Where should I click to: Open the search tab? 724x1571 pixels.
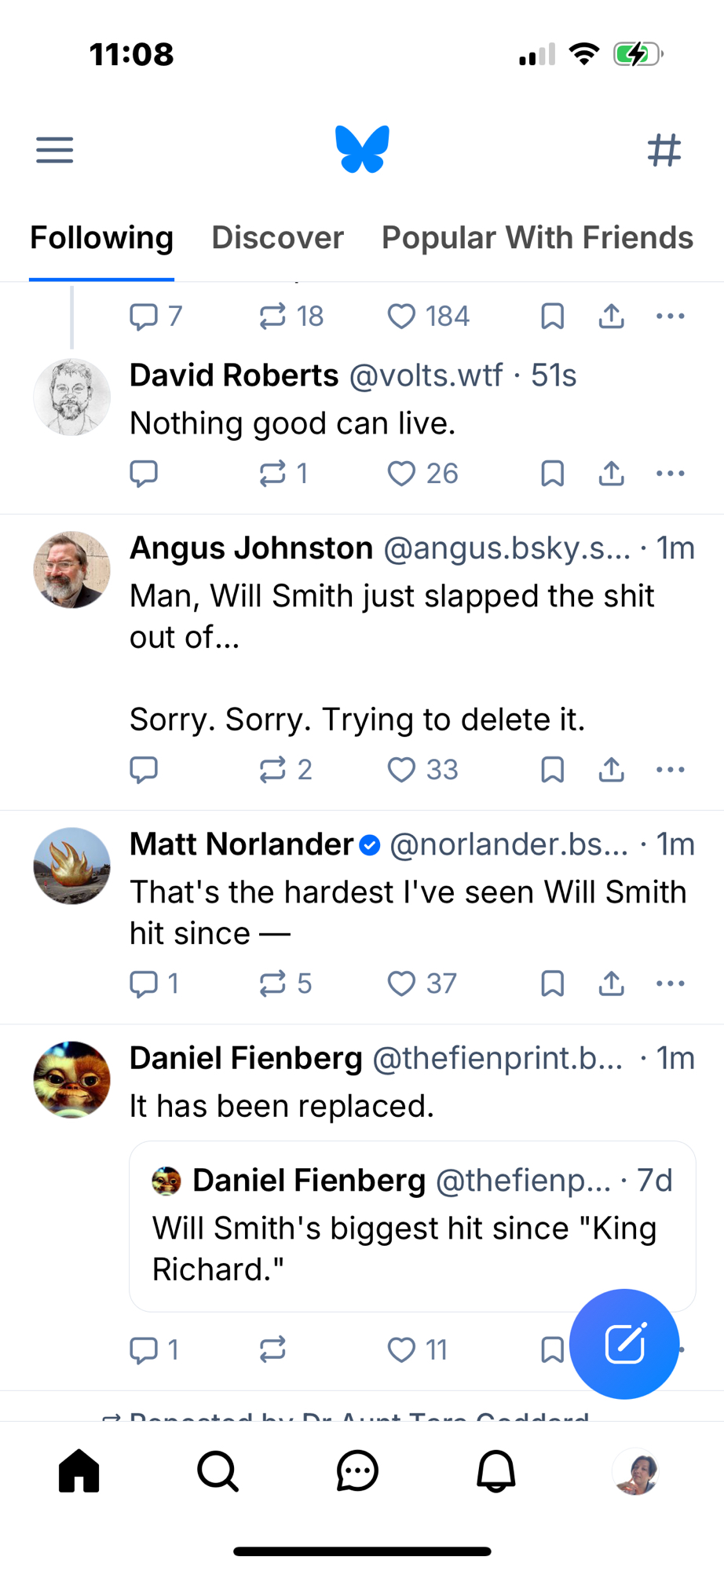click(218, 1470)
